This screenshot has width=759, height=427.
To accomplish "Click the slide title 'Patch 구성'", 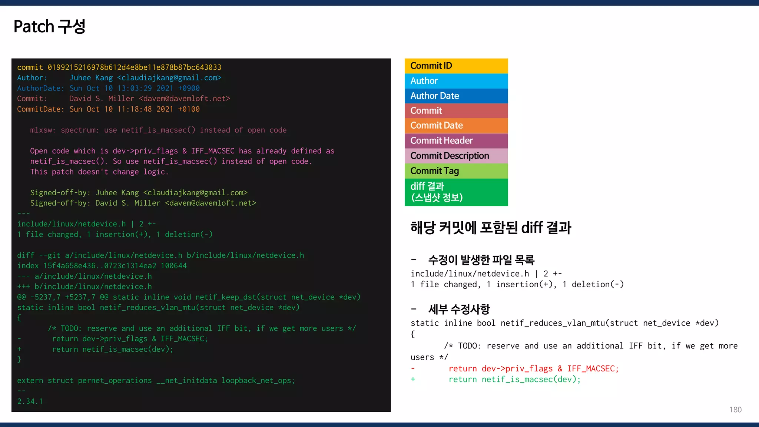I will [49, 27].
